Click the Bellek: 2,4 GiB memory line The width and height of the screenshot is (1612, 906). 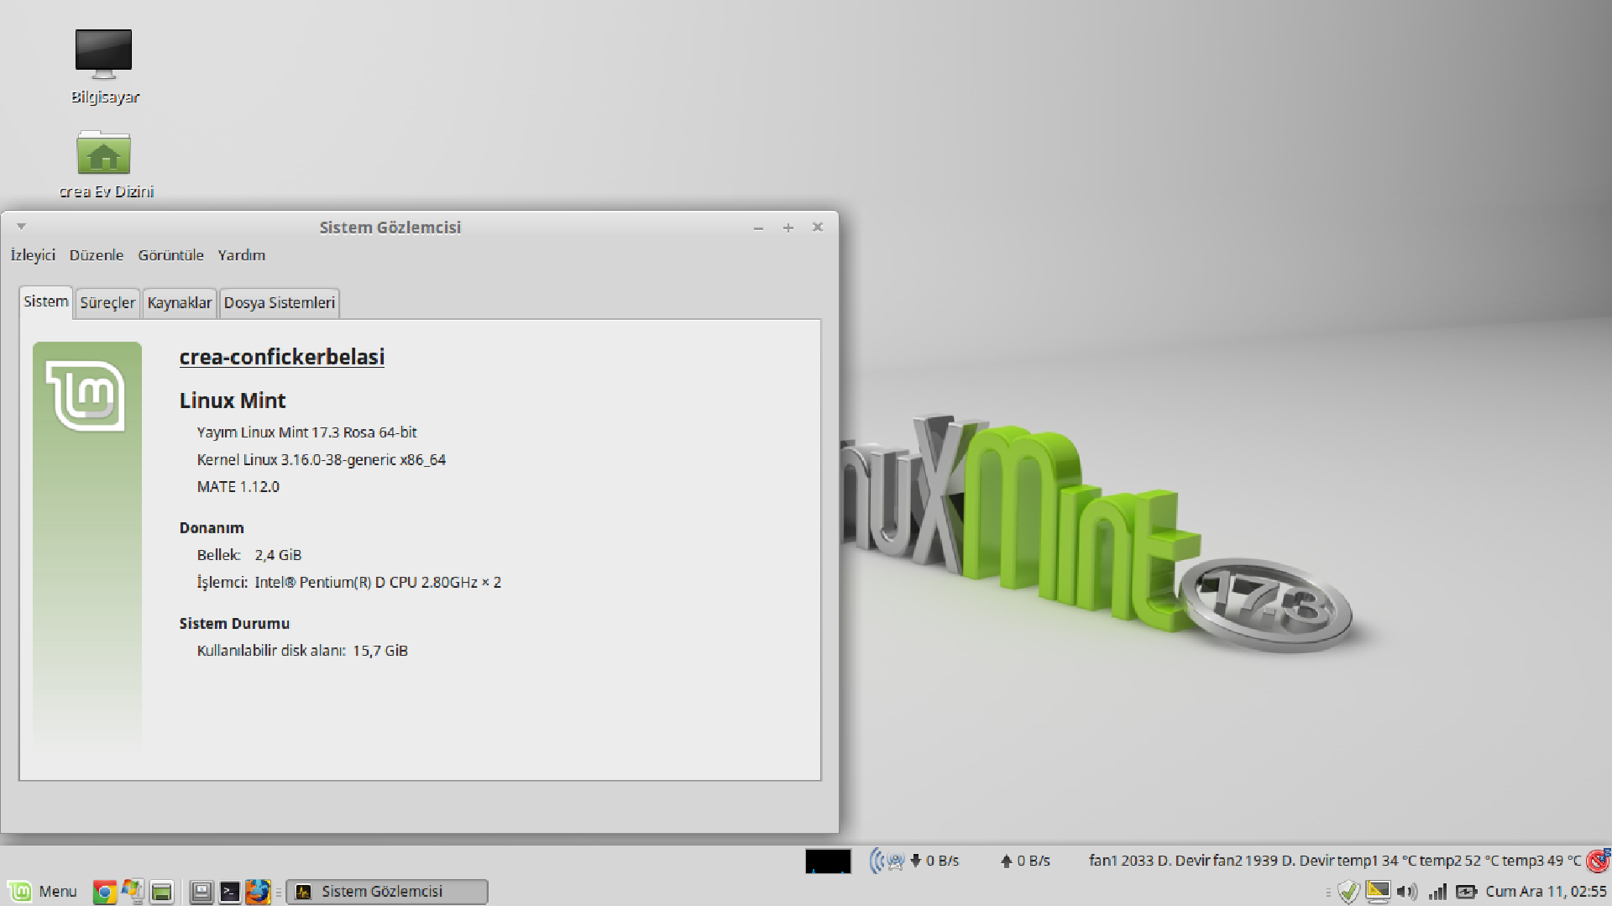[249, 555]
